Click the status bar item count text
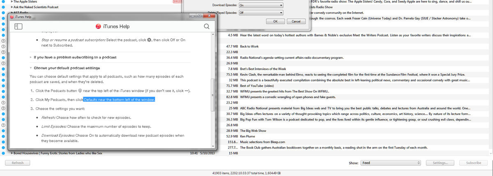Image resolution: width=493 pixels, height=176 pixels. (x=246, y=173)
